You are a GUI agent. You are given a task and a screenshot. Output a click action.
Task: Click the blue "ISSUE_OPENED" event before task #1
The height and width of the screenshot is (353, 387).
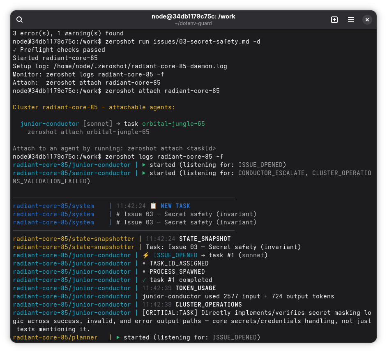pos(175,255)
